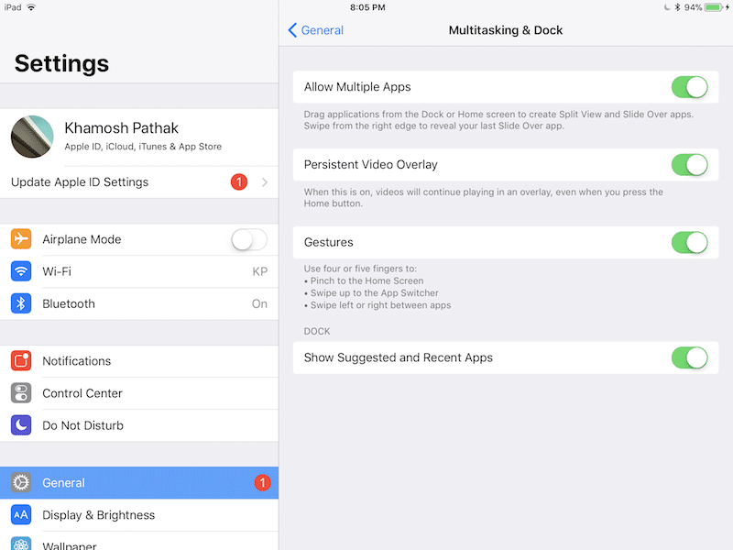Open Notifications via its red icon
The image size is (733, 550).
pyautogui.click(x=21, y=361)
